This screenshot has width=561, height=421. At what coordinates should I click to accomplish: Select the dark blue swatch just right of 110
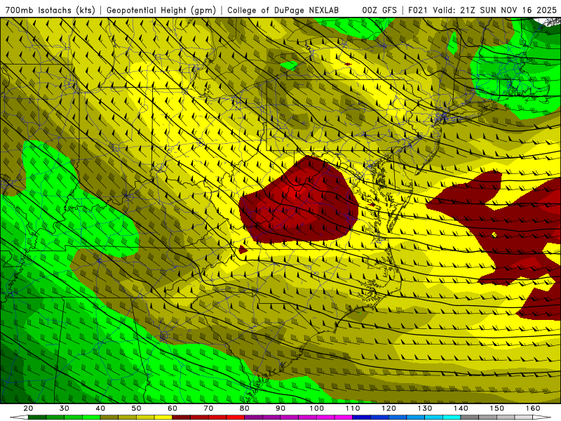361,417
